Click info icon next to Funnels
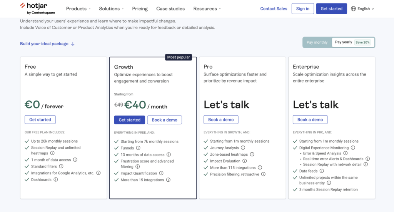The image size is (394, 212). 138,148
